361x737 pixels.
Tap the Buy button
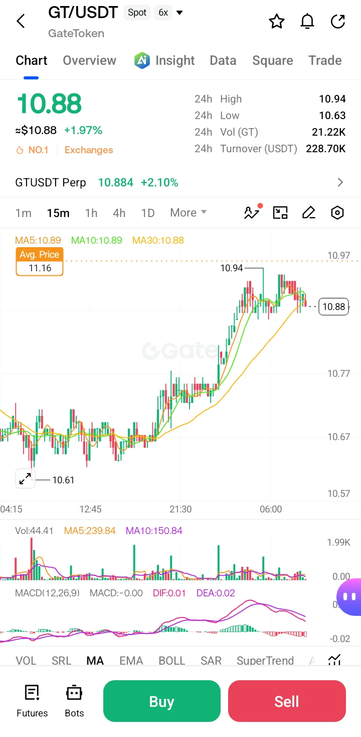pos(162,701)
